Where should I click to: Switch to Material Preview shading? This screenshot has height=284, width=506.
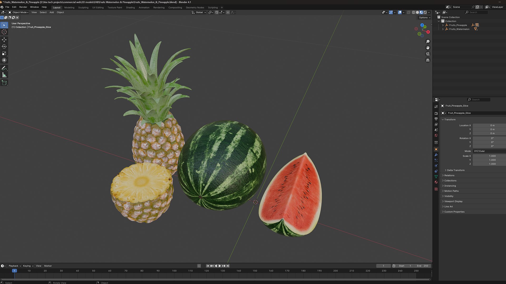pos(421,12)
